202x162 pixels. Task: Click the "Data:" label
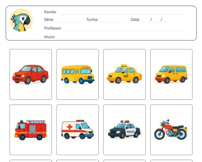click(135, 19)
